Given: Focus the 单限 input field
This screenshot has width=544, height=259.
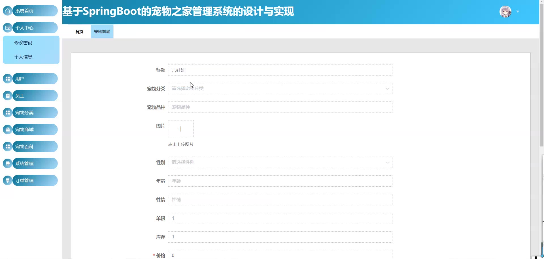Looking at the screenshot, I should (x=280, y=218).
